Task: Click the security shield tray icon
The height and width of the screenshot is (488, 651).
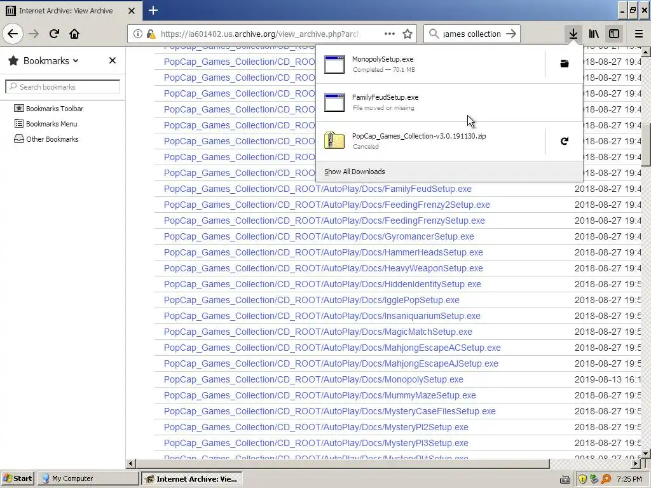Action: (x=582, y=479)
